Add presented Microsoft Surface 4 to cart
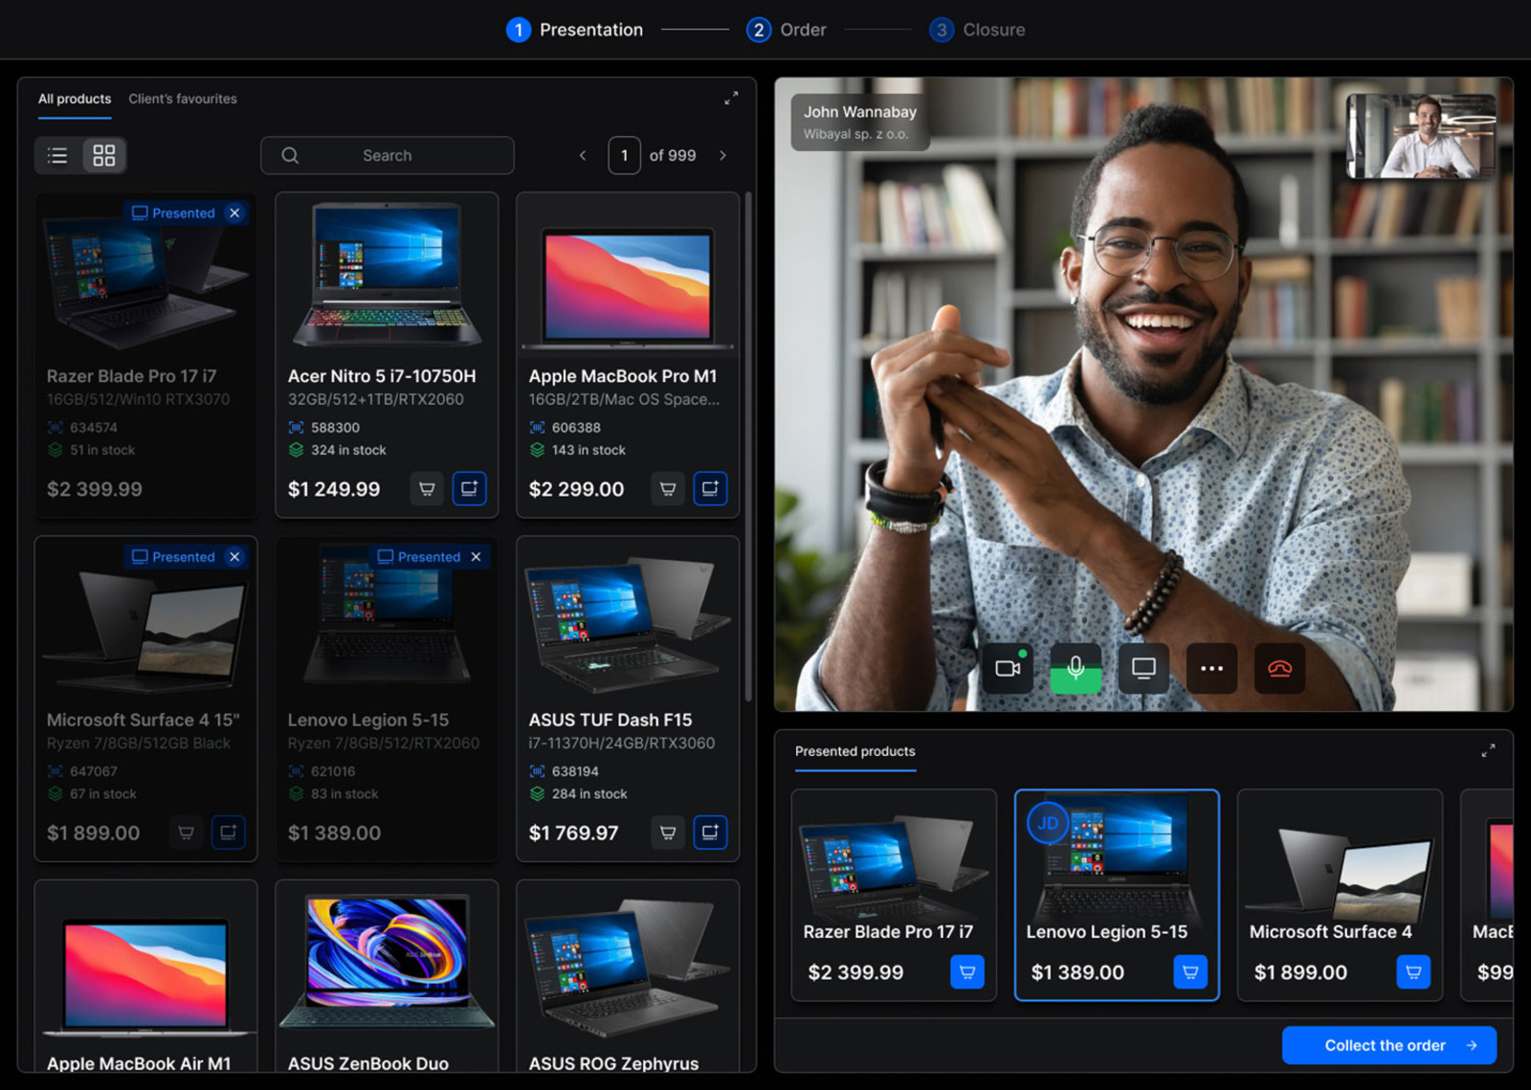This screenshot has height=1090, width=1531. [1413, 972]
